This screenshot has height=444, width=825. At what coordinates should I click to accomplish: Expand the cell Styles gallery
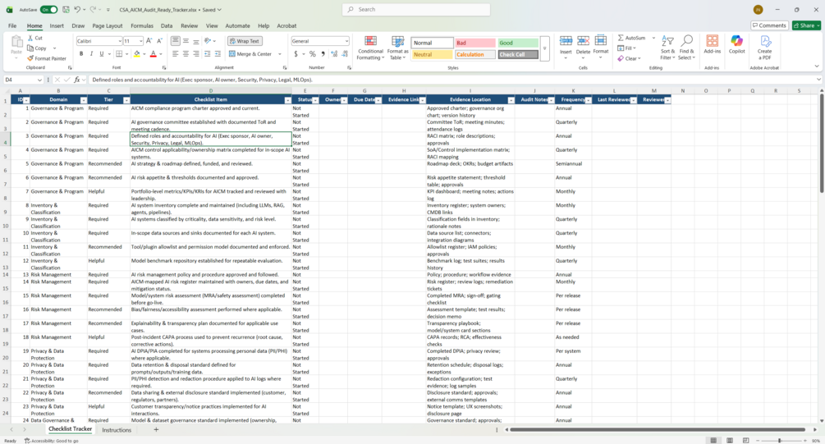544,48
